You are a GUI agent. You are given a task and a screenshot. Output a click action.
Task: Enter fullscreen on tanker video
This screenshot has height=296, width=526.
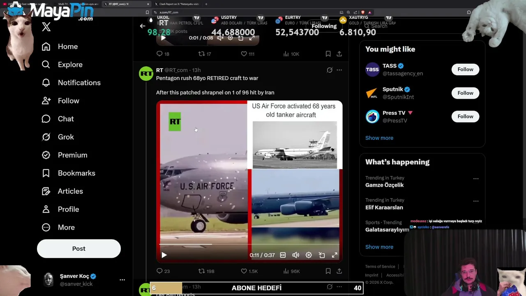pyautogui.click(x=335, y=255)
